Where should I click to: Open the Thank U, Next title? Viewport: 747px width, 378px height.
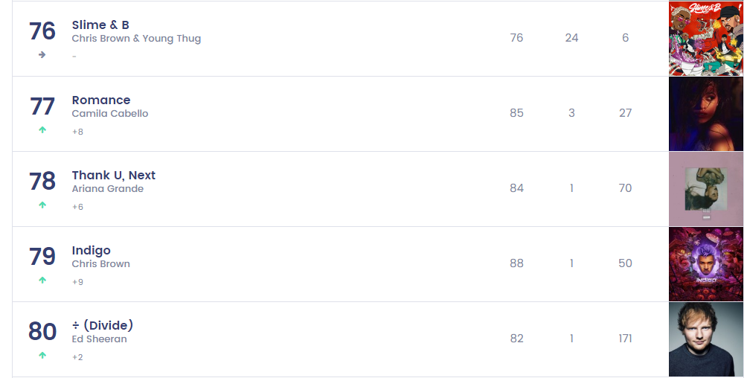point(114,176)
